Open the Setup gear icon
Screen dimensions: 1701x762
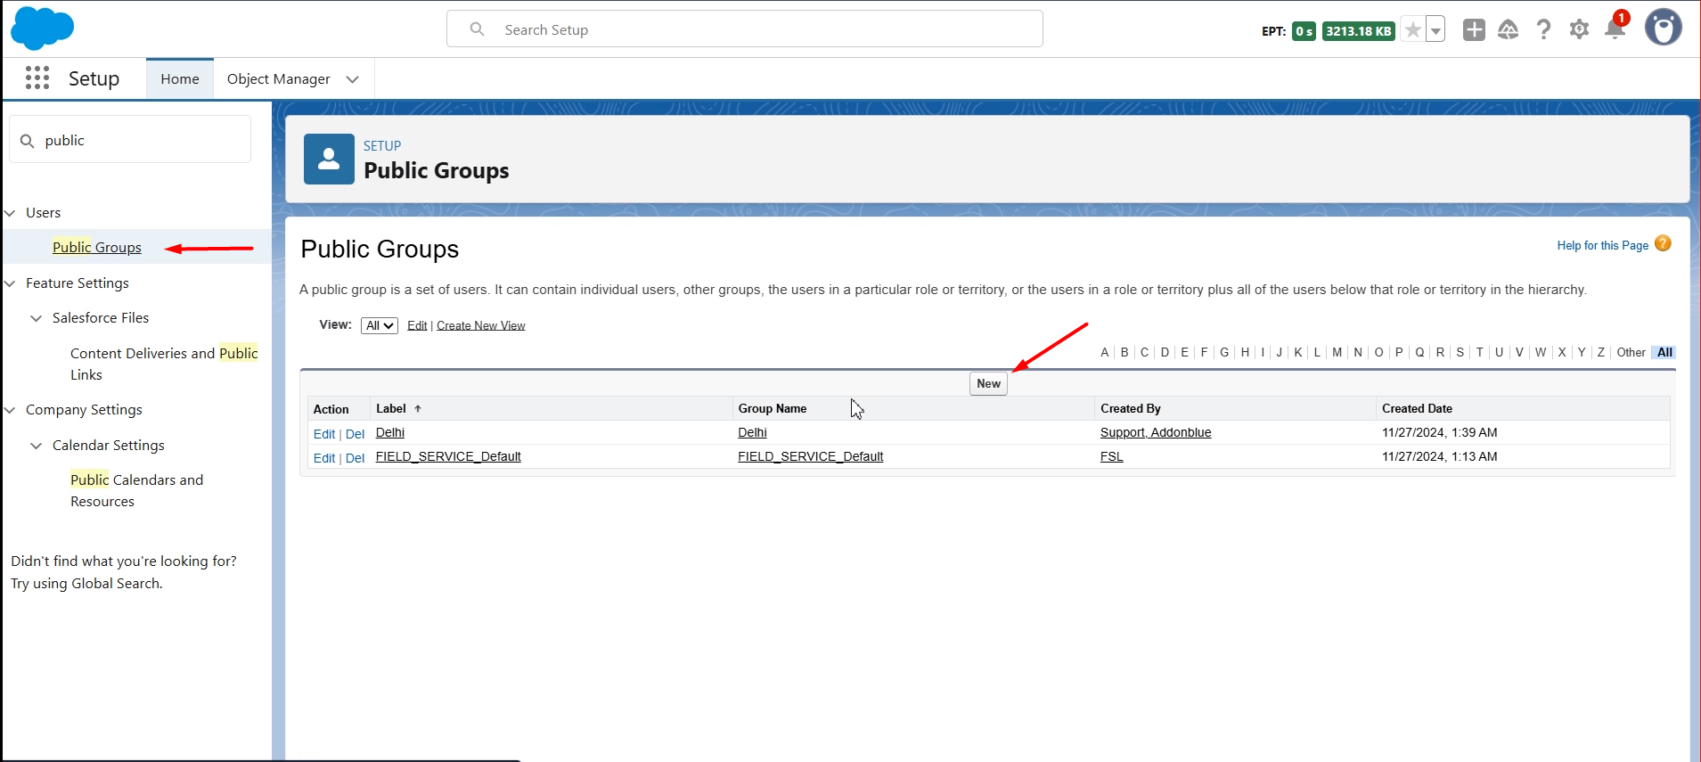pos(1579,29)
